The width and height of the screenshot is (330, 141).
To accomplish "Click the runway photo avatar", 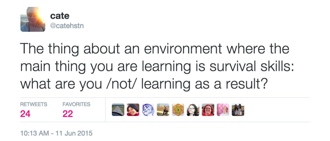I will click(118, 110).
